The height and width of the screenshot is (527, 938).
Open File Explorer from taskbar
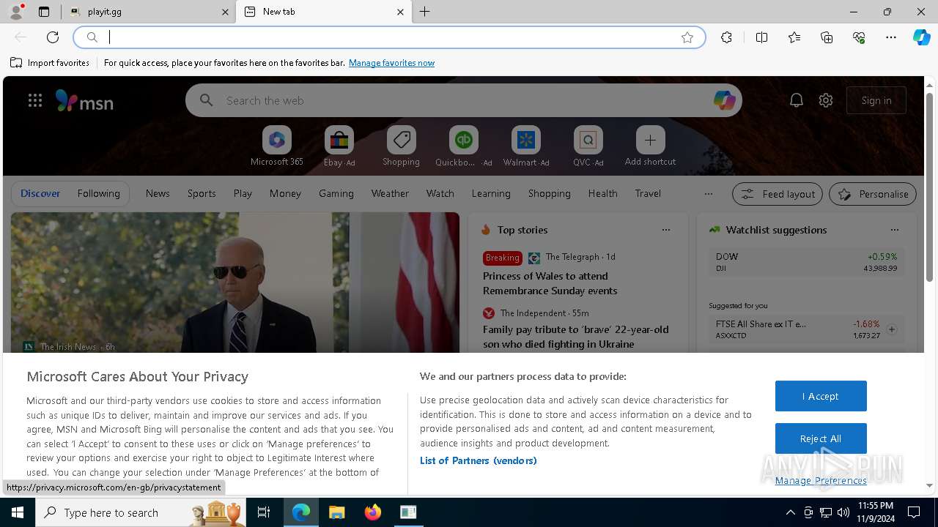336,512
